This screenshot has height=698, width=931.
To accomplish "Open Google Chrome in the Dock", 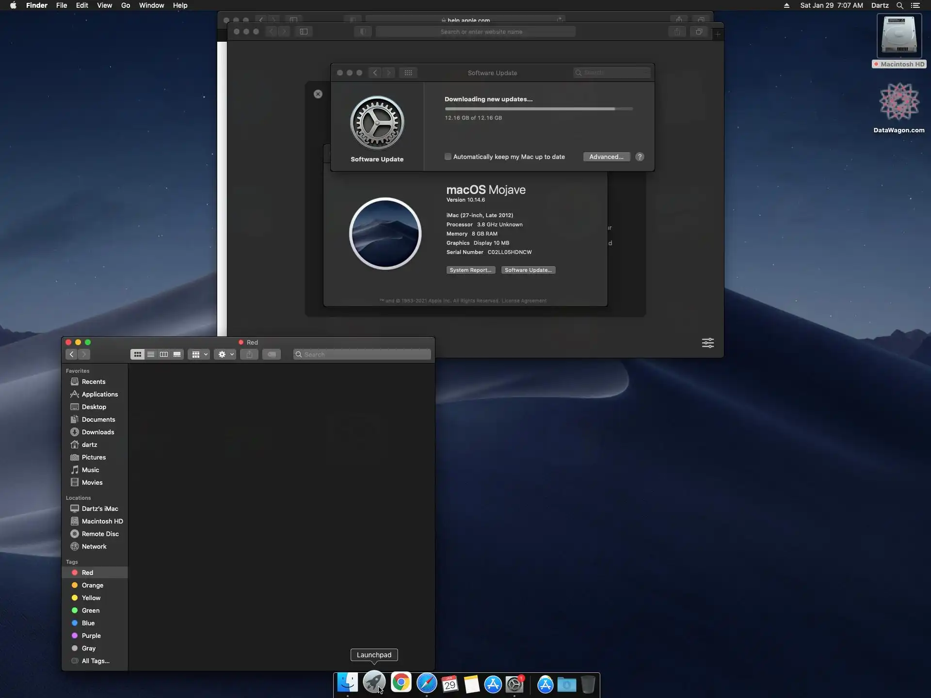I will point(401,683).
